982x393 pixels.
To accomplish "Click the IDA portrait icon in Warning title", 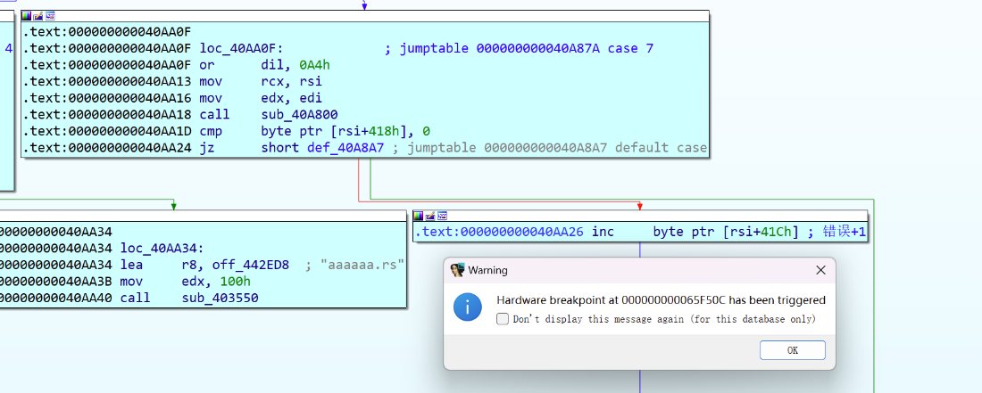I will tap(457, 270).
